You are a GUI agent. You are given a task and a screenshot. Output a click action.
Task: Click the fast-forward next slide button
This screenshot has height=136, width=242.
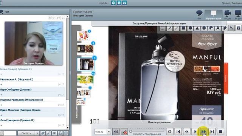(x=203, y=131)
